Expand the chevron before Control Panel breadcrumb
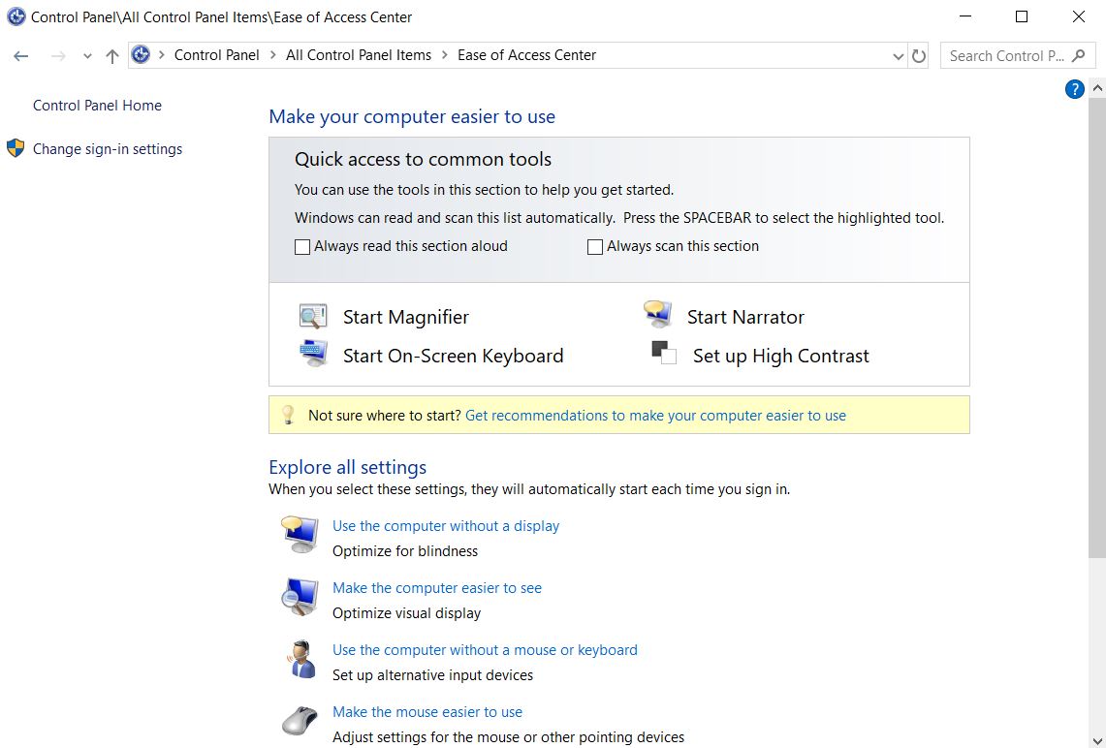This screenshot has height=748, width=1106. (162, 55)
